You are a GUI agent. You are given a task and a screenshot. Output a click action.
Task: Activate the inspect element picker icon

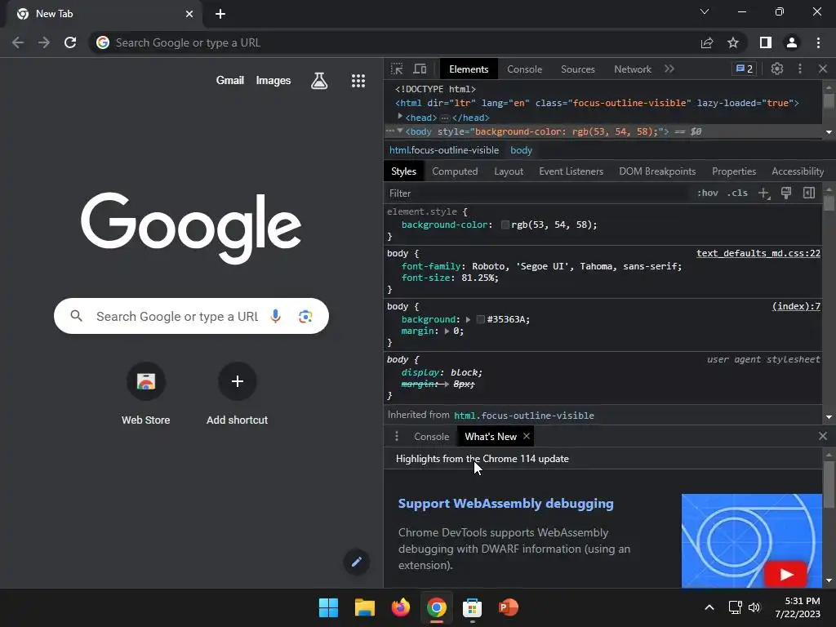tap(397, 69)
